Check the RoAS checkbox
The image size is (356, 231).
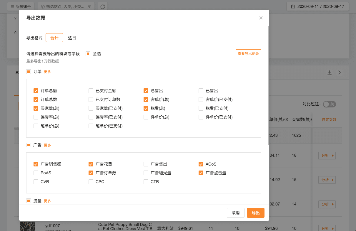(36, 173)
